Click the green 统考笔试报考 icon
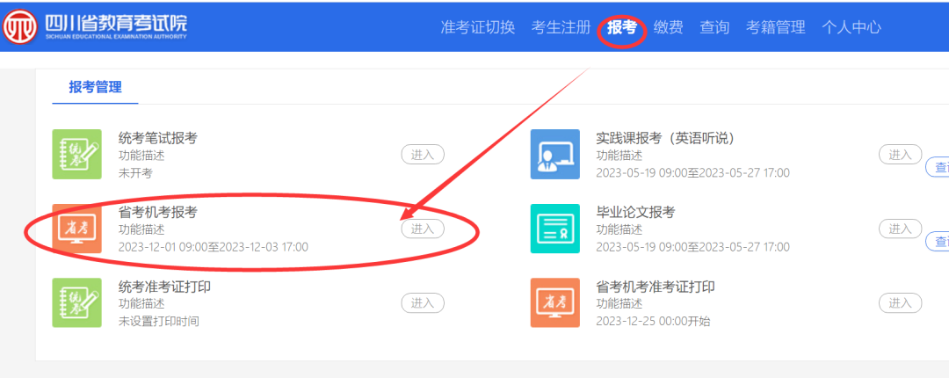The width and height of the screenshot is (949, 378). tap(76, 154)
